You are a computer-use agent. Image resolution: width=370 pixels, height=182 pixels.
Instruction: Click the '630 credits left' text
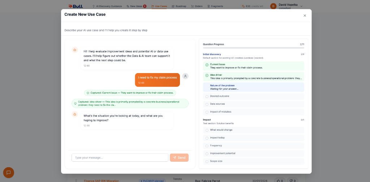coord(254,7)
